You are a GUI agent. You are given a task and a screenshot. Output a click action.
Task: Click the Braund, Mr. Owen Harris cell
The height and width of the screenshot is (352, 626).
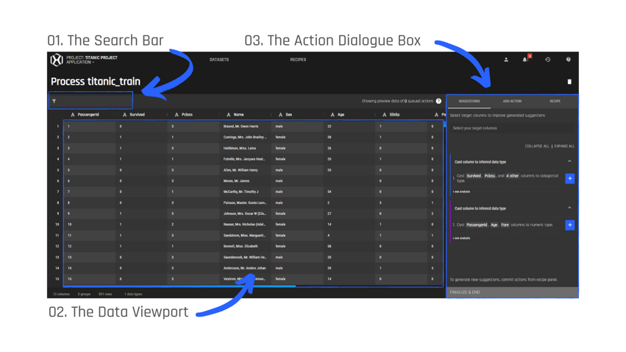[245, 126]
